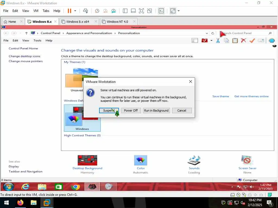Screen dimensions: 278x208
Task: Select the Unsaved theme thumbnail
Action: 74,80
